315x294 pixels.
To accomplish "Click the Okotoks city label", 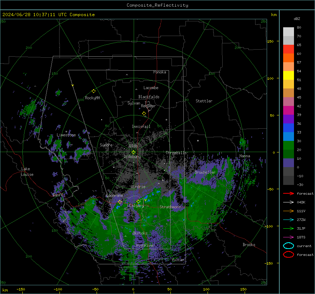I will point(140,233).
